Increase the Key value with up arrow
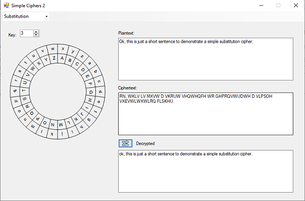Viewport: 305px width, 201px height. 36,32
